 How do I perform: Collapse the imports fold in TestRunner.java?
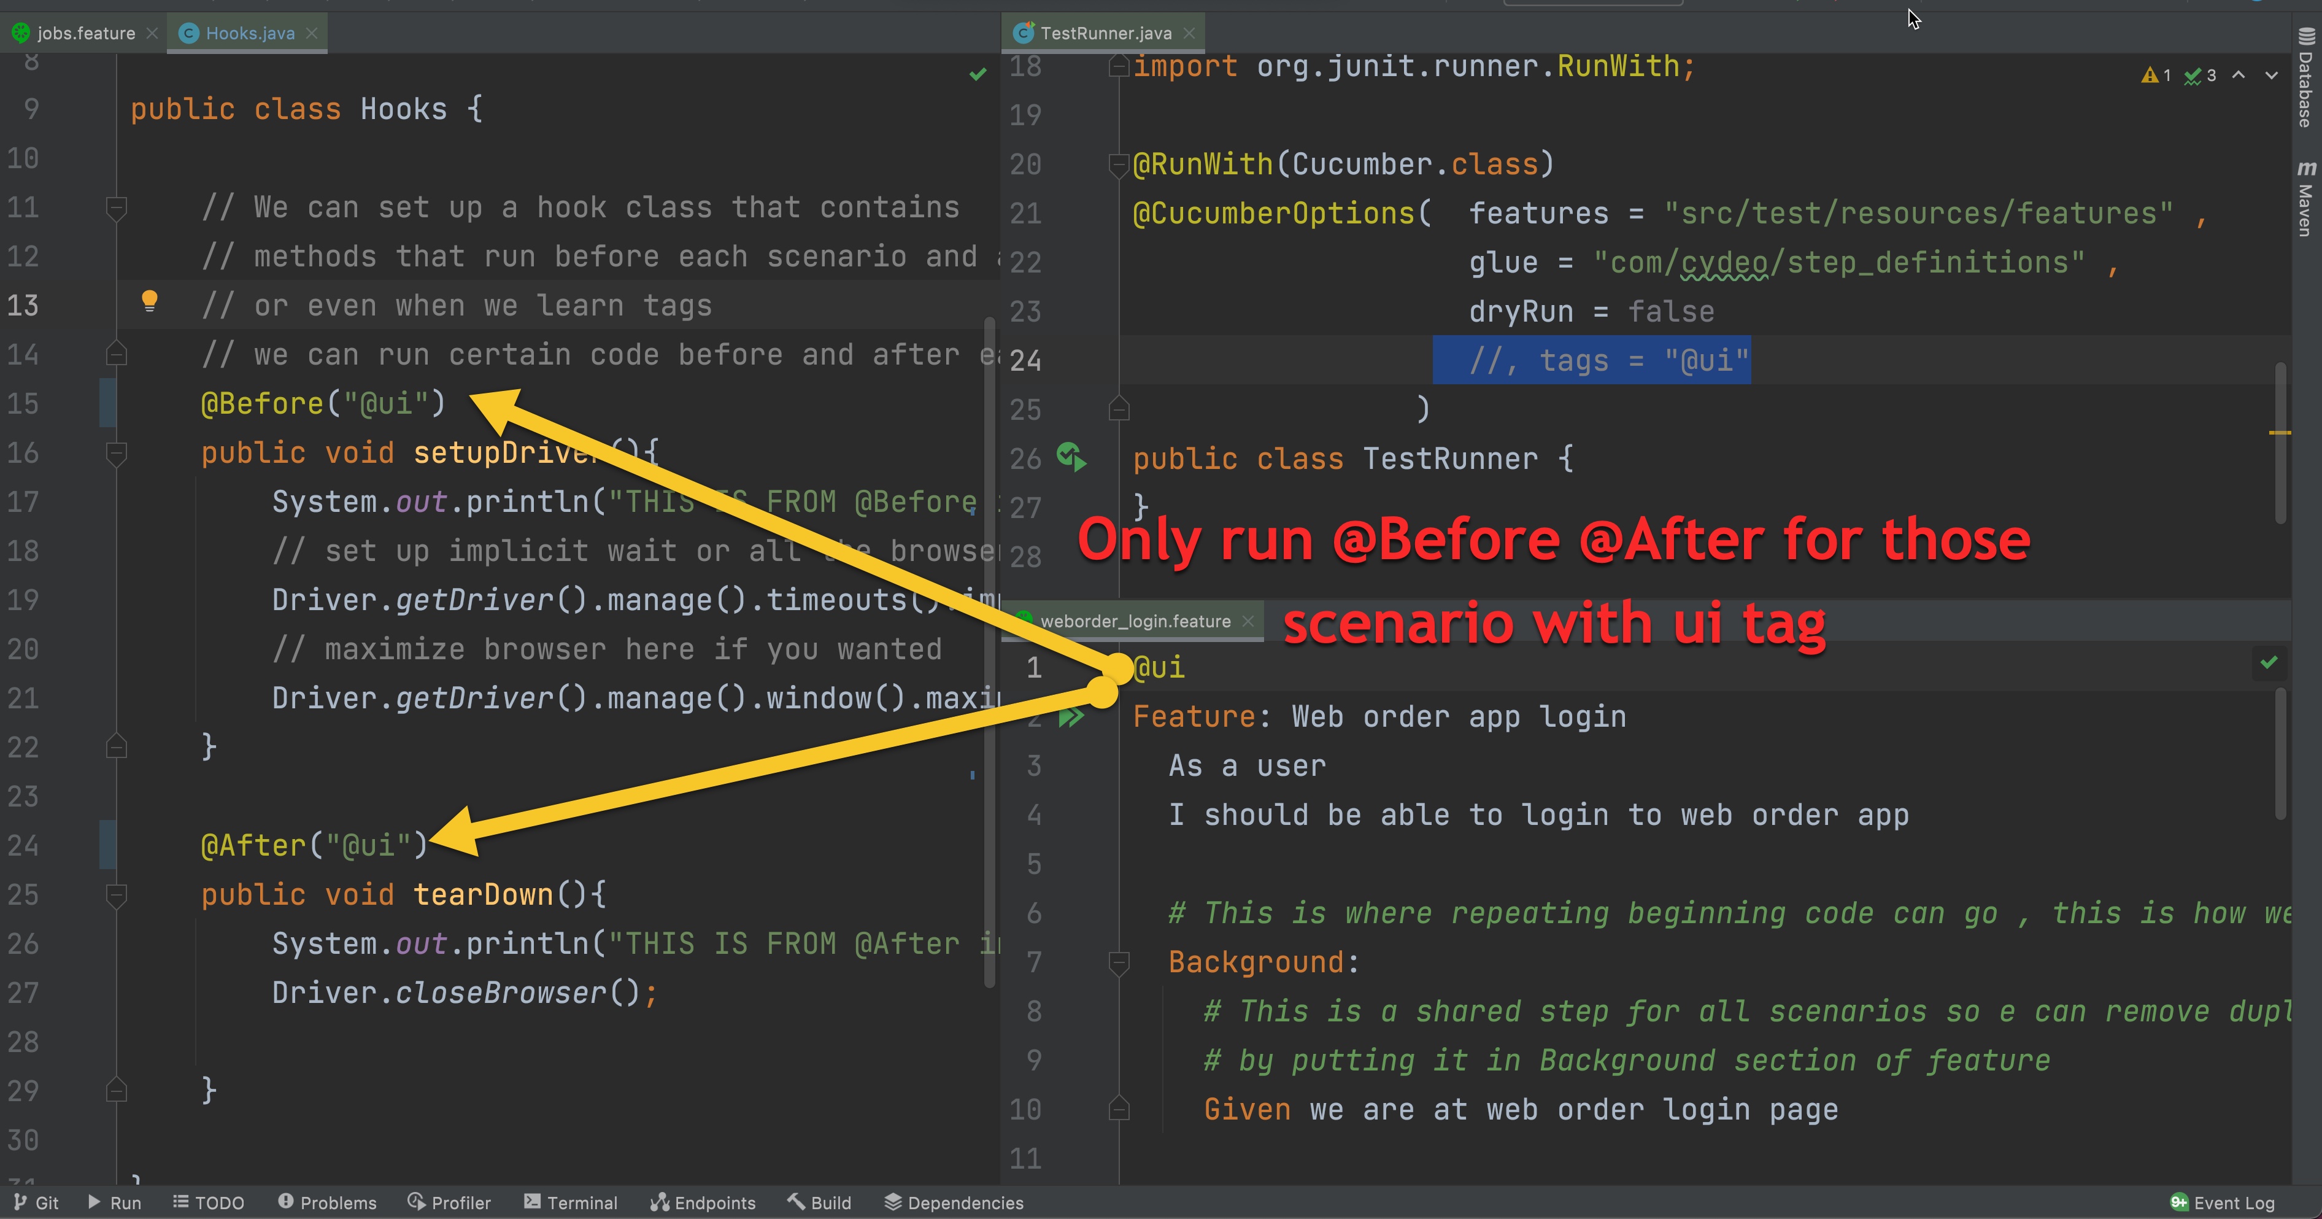(1119, 67)
